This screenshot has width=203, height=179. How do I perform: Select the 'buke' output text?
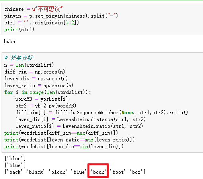(x=10, y=42)
